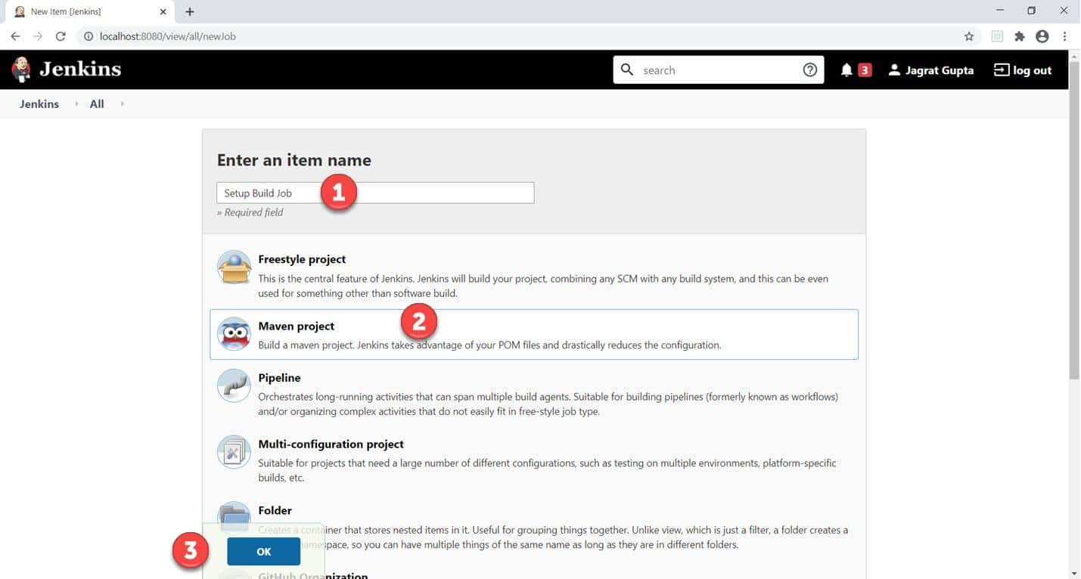
Task: Click the browser forward arrow
Action: coord(38,36)
